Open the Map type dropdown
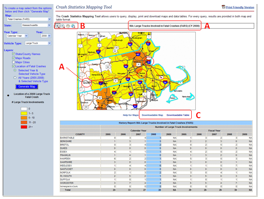264x199 pixels. click(29, 19)
